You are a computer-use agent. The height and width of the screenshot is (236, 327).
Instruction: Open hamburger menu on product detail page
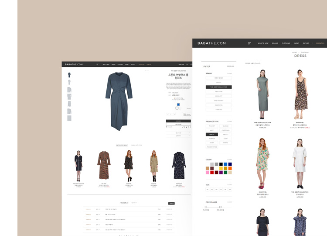(x=97, y=64)
